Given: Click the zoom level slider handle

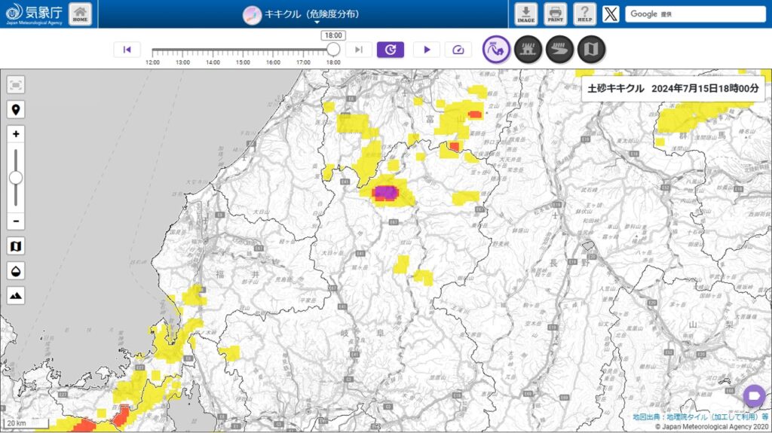Looking at the screenshot, I should coord(16,178).
